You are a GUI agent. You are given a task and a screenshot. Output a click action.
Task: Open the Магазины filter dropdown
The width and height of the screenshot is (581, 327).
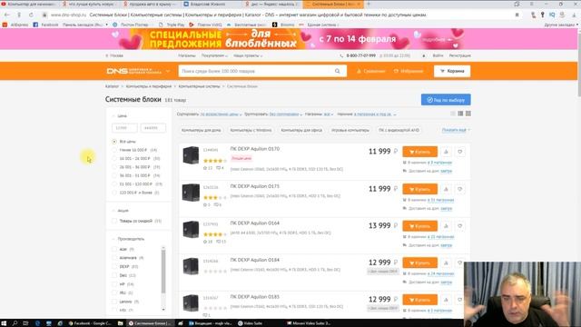pos(329,114)
